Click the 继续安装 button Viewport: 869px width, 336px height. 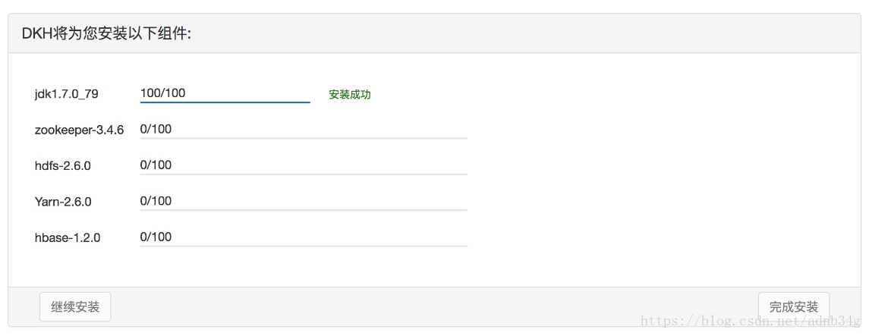(75, 307)
